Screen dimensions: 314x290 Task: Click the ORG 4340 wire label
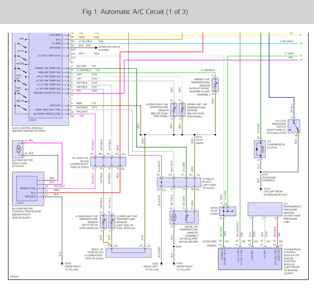point(89,37)
